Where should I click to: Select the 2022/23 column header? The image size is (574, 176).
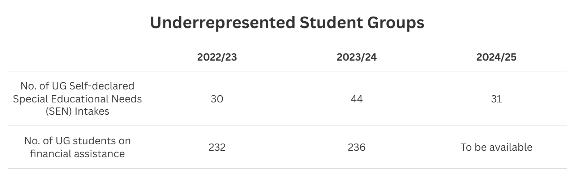click(x=217, y=57)
